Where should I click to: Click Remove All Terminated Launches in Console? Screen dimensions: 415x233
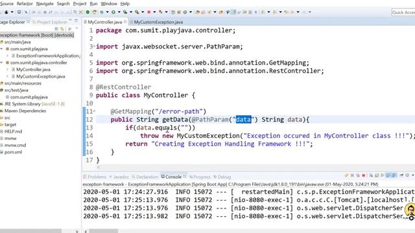point(358,175)
